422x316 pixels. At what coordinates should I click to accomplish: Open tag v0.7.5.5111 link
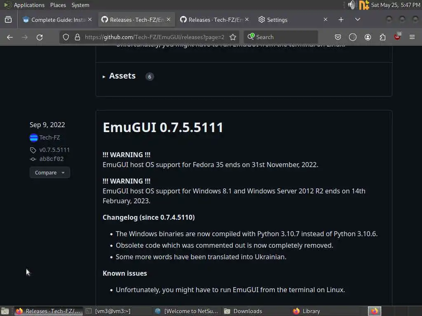click(54, 150)
